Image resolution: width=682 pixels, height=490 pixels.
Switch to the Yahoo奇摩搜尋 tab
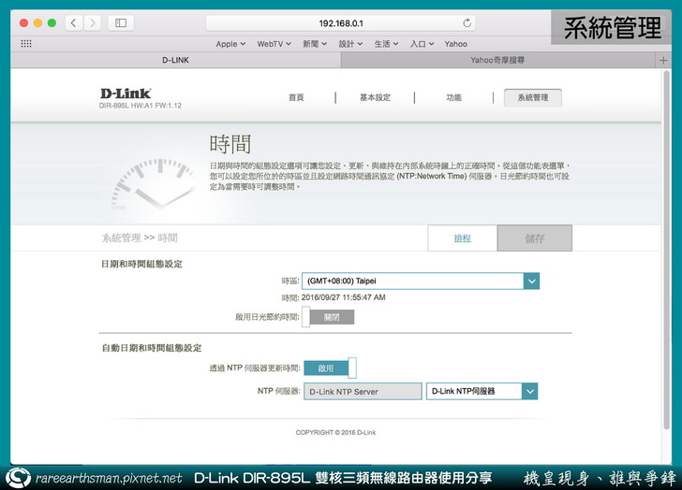point(511,60)
